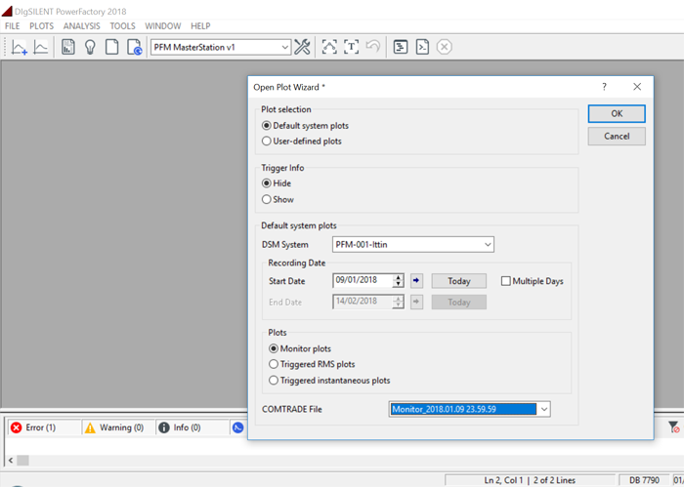Open the report document icon
The image size is (684, 487).
(x=68, y=47)
